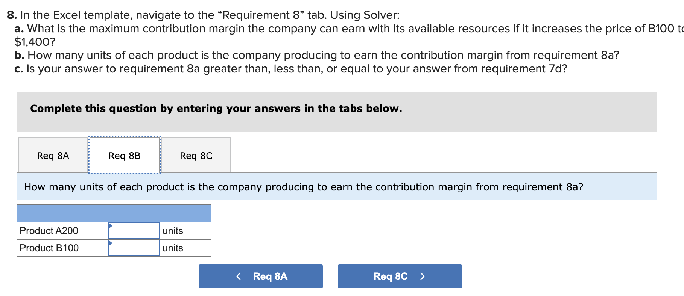Image resolution: width=684 pixels, height=296 pixels.
Task: Click the blue marker on Product B100 cell
Action: pyautogui.click(x=111, y=243)
